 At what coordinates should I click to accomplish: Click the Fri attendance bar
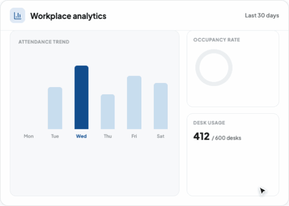coord(134,102)
